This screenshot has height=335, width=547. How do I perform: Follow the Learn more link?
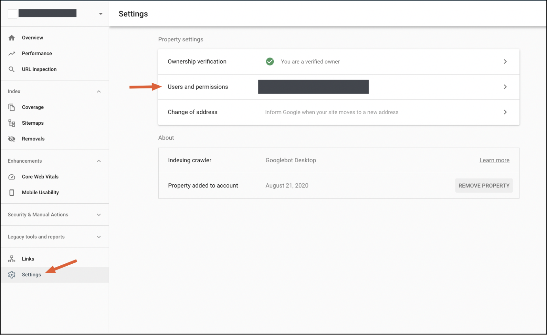[494, 160]
